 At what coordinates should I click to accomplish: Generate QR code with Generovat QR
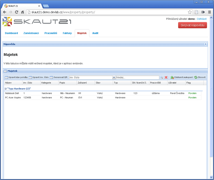[58, 77]
